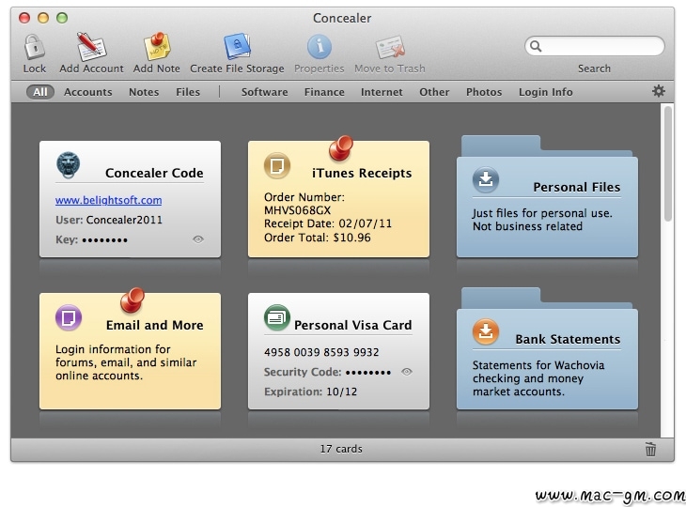The image size is (686, 507).
Task: Click the masked Key dots on Concealer Code
Action: pos(104,240)
